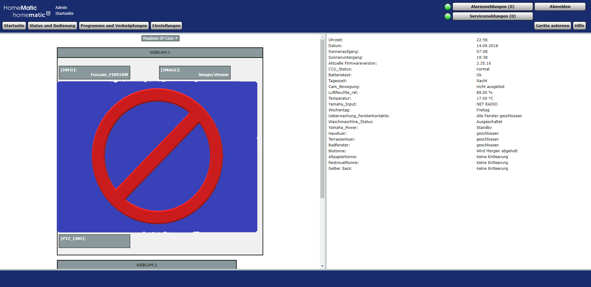Click the [INFO] Foscam_FI8918W box

click(x=94, y=73)
